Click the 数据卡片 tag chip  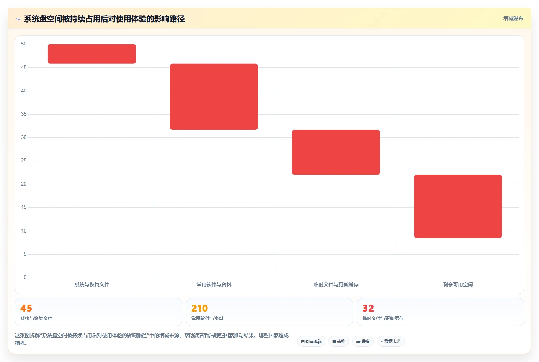[391, 341]
